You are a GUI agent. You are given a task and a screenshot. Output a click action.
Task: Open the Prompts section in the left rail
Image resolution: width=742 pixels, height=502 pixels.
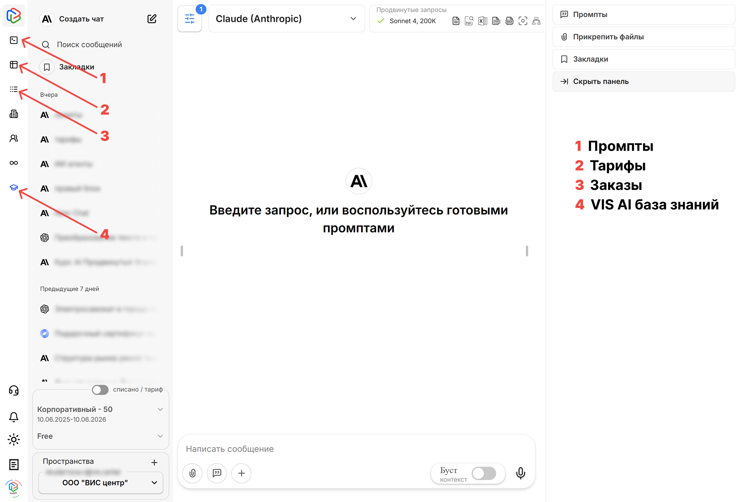[14, 40]
